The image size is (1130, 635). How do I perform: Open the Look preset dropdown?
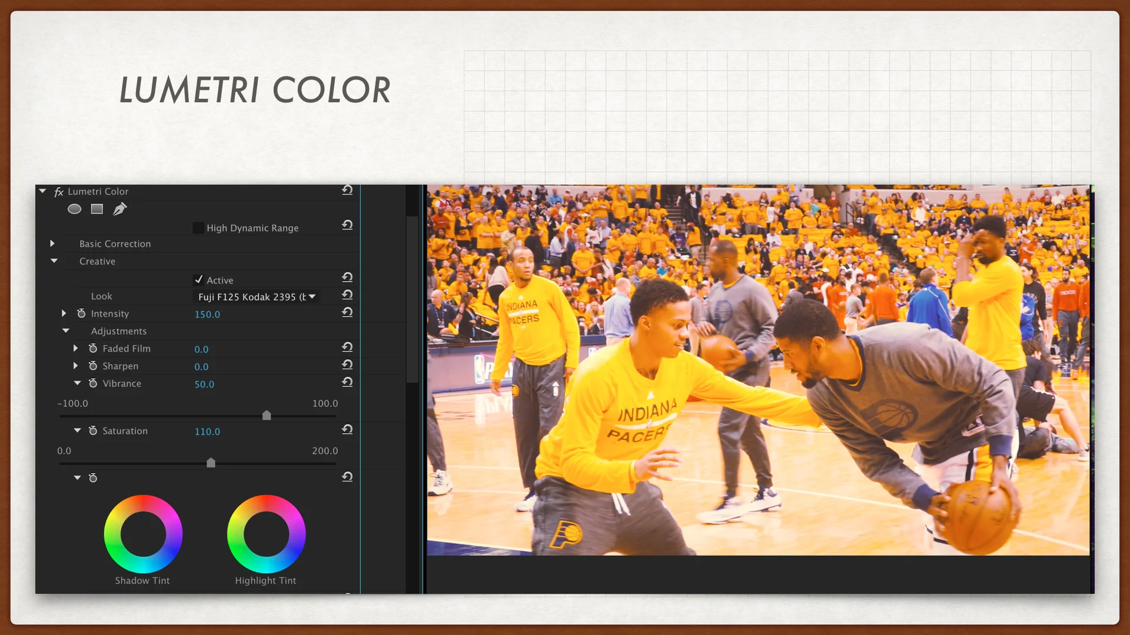[257, 297]
